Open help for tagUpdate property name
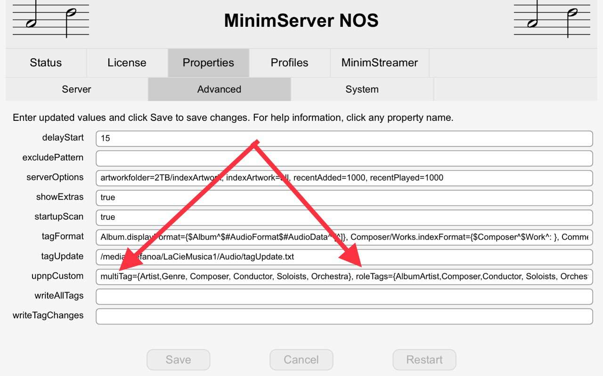The width and height of the screenshot is (603, 376). (62, 256)
